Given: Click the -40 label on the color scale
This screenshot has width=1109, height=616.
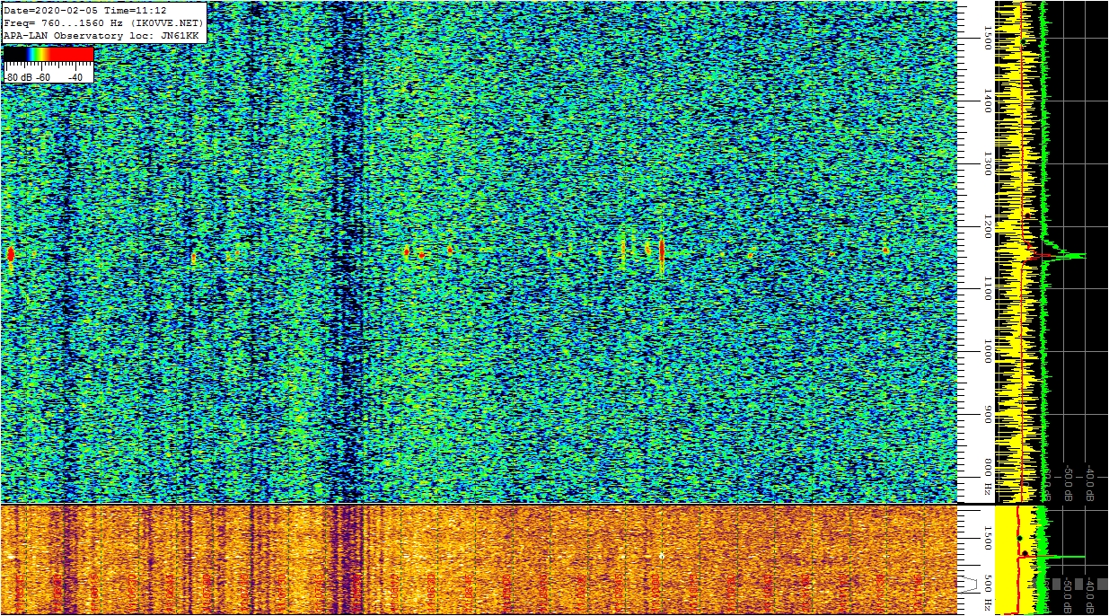Looking at the screenshot, I should pyautogui.click(x=75, y=78).
